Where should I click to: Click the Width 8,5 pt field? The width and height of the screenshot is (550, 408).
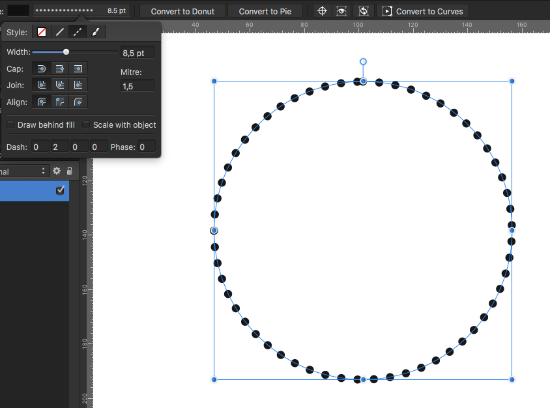coord(137,53)
